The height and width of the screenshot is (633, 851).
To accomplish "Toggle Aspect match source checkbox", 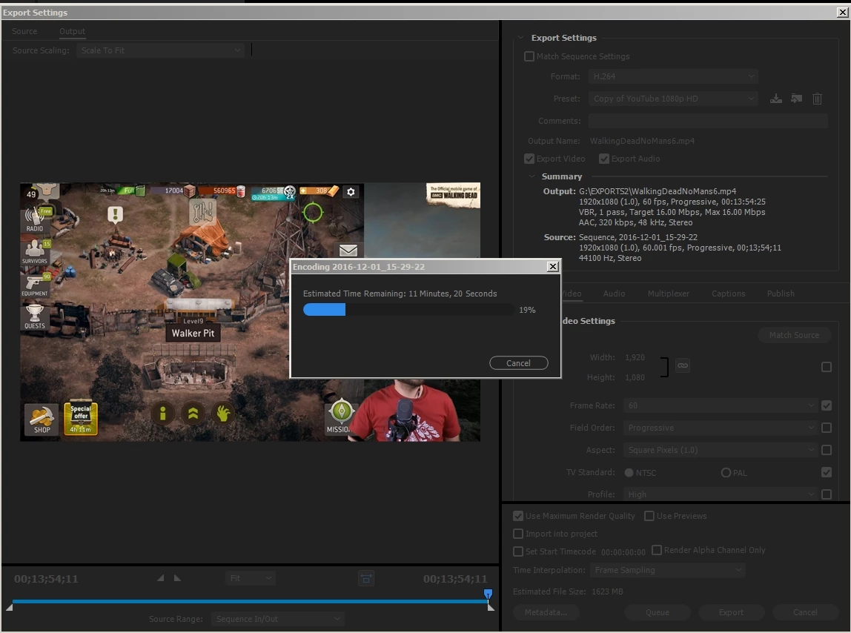I will (x=827, y=450).
